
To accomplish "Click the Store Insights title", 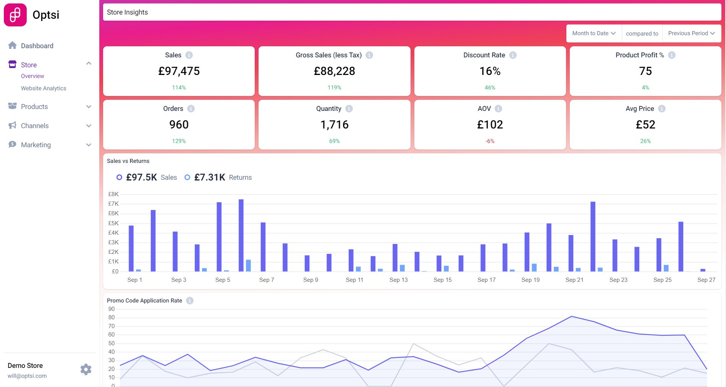I will (x=127, y=12).
